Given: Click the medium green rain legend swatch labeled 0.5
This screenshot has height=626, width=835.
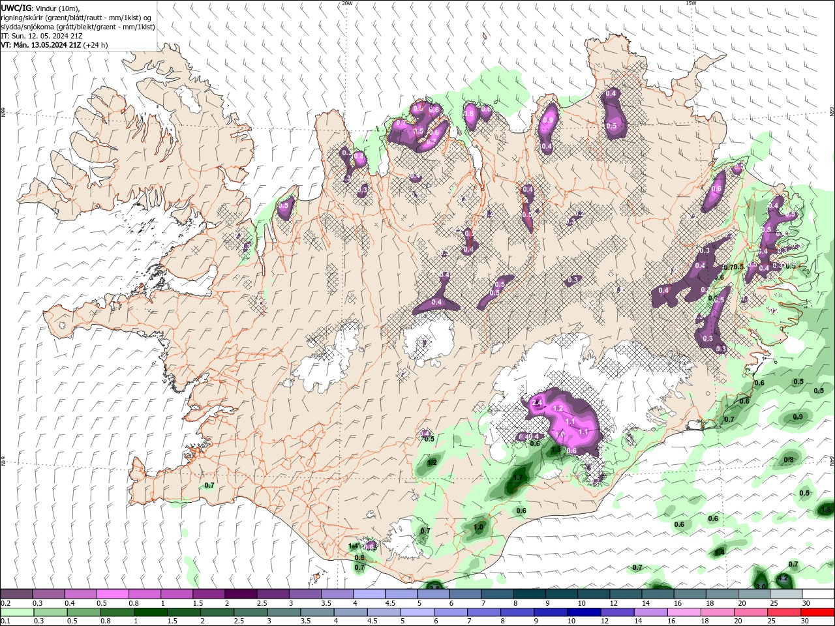Looking at the screenshot, I should (83, 612).
